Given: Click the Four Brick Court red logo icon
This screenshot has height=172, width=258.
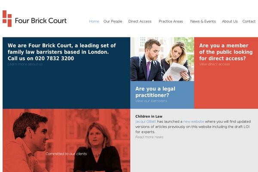Looking at the screenshot, I should pyautogui.click(x=7, y=18).
